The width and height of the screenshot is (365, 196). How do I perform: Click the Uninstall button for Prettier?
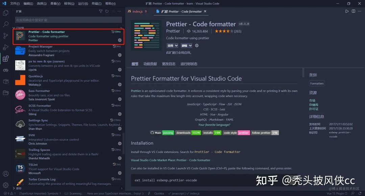point(185,45)
